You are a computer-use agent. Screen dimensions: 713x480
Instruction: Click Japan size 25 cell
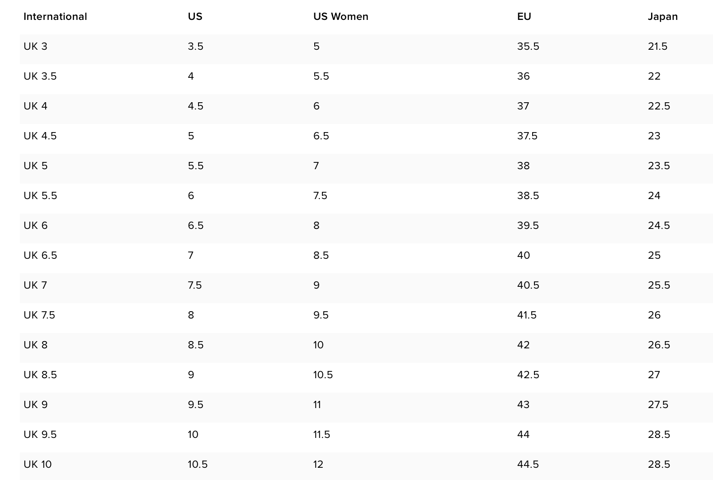pyautogui.click(x=654, y=256)
